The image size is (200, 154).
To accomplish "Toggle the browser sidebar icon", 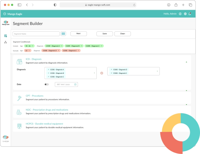I will coord(19,5).
